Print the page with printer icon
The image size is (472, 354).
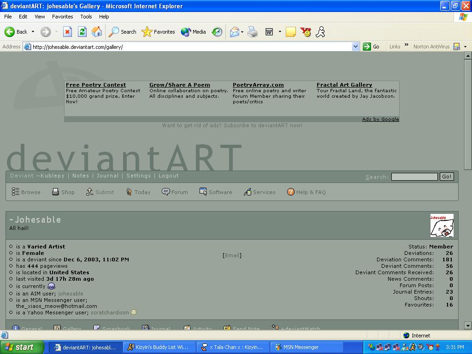253,32
